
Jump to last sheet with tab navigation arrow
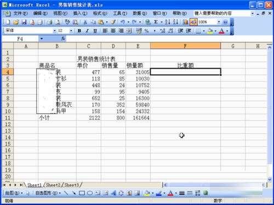click(21, 185)
